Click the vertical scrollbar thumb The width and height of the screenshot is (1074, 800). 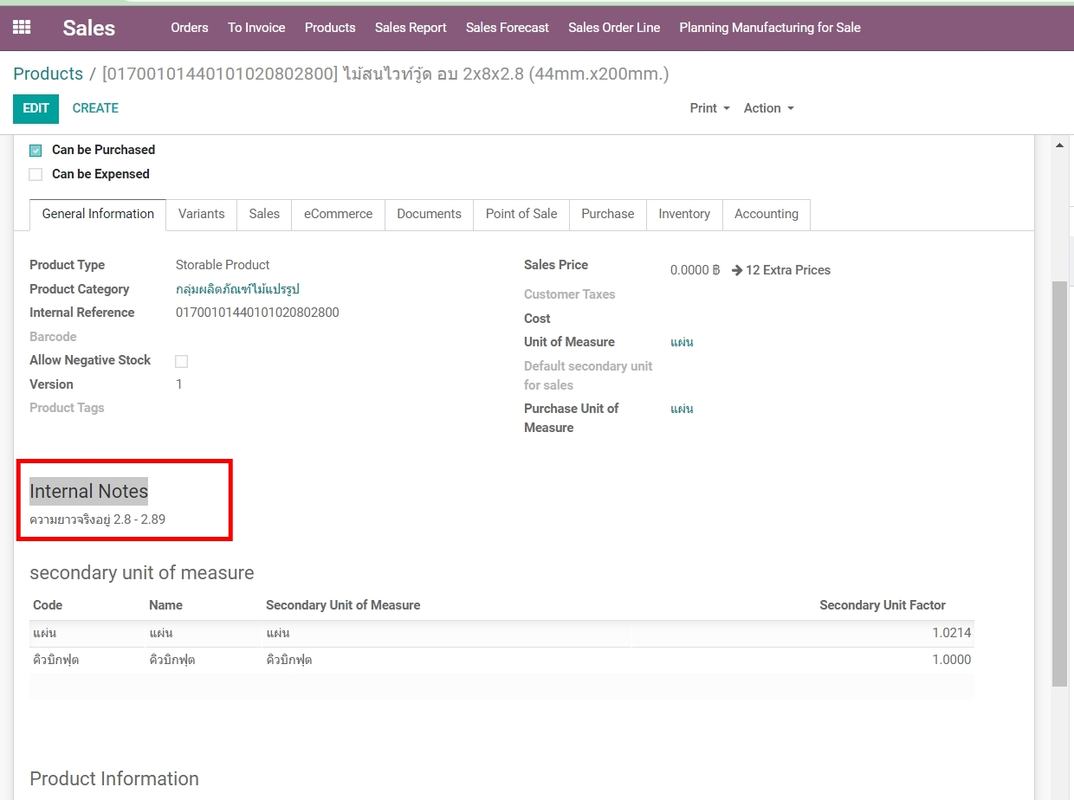pyautogui.click(x=1059, y=483)
